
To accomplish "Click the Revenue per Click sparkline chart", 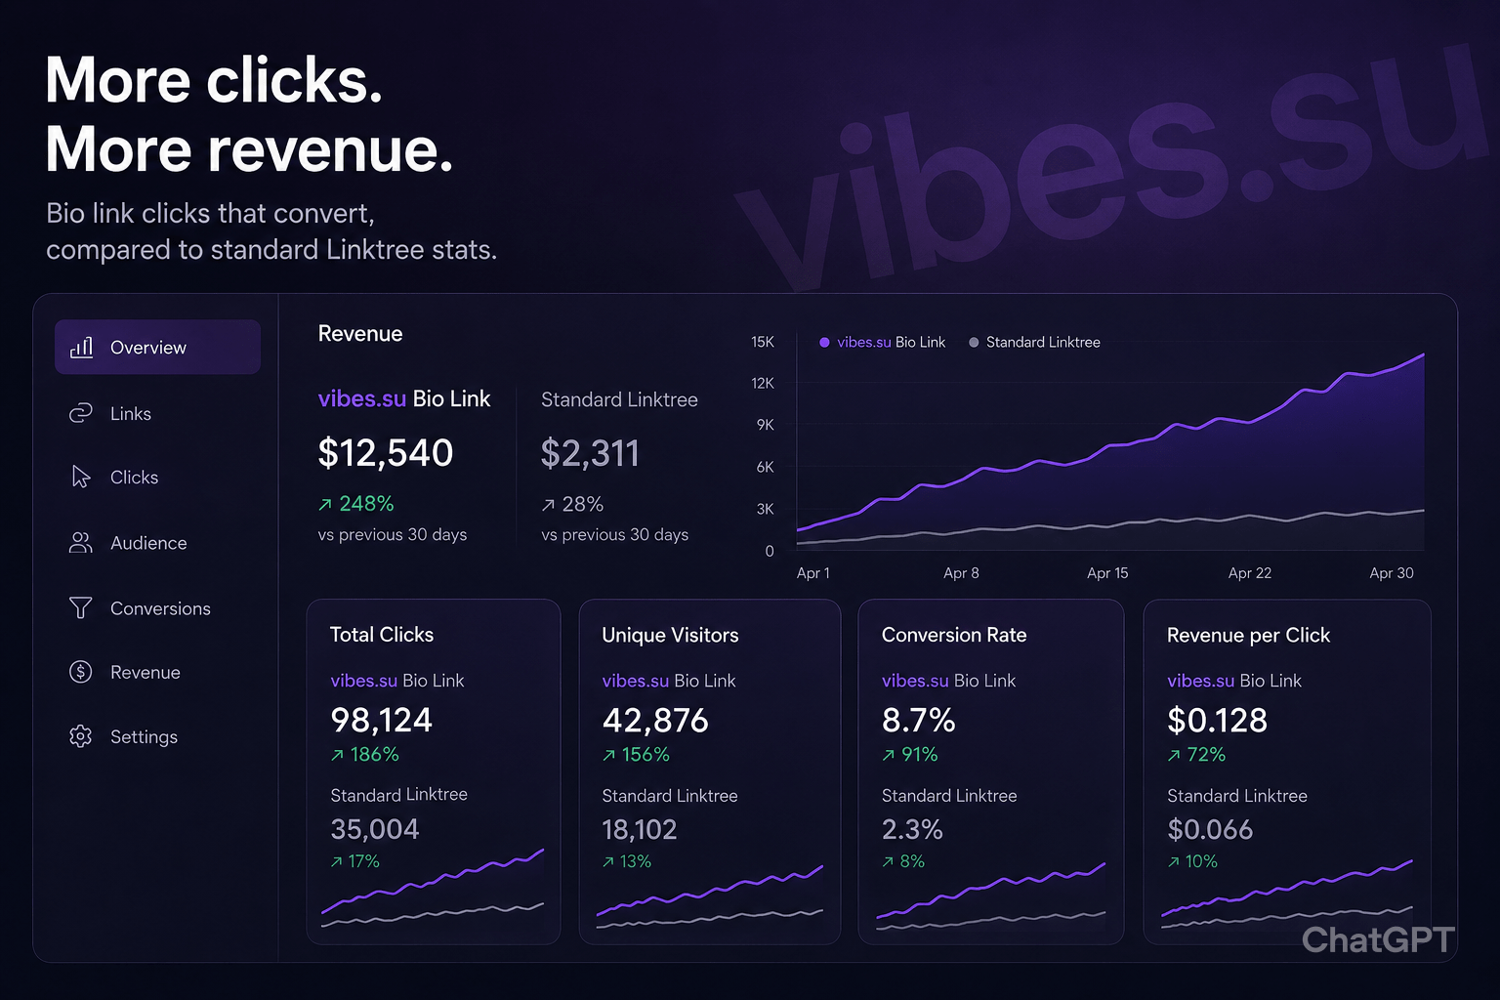I will (1287, 895).
